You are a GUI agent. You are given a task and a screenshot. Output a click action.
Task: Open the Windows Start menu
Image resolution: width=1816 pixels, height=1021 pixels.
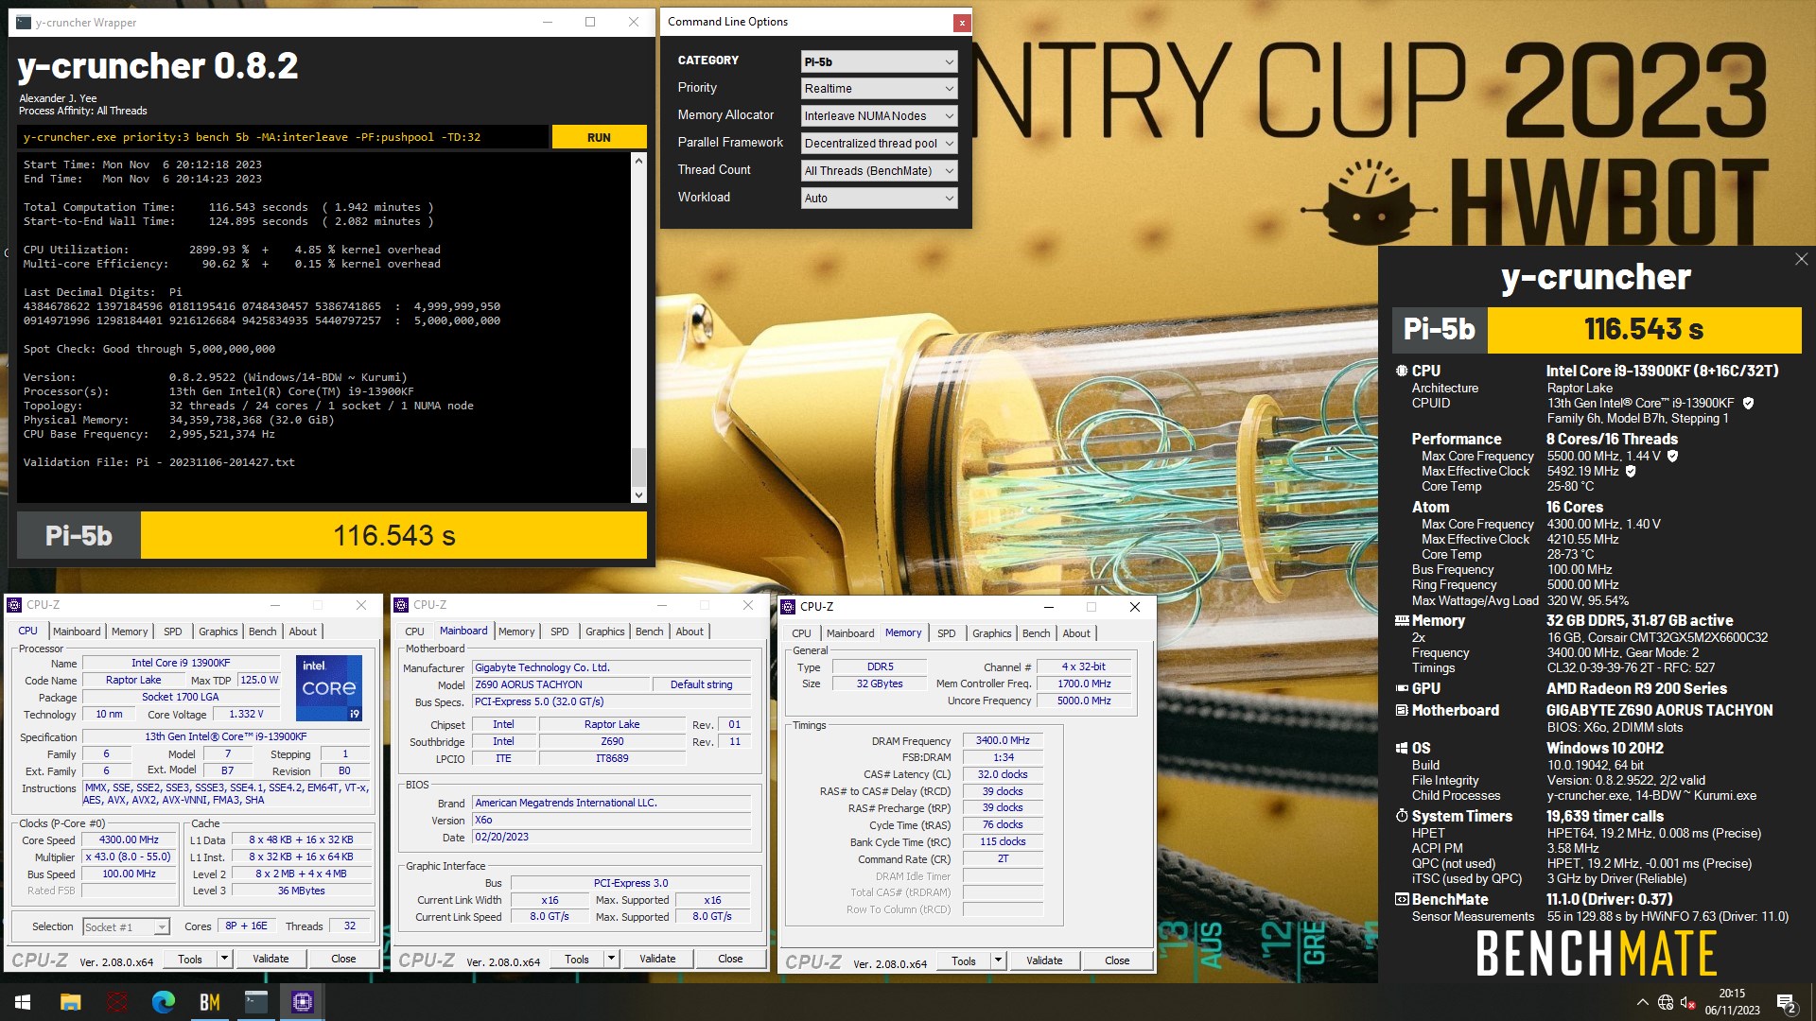[x=23, y=1002]
